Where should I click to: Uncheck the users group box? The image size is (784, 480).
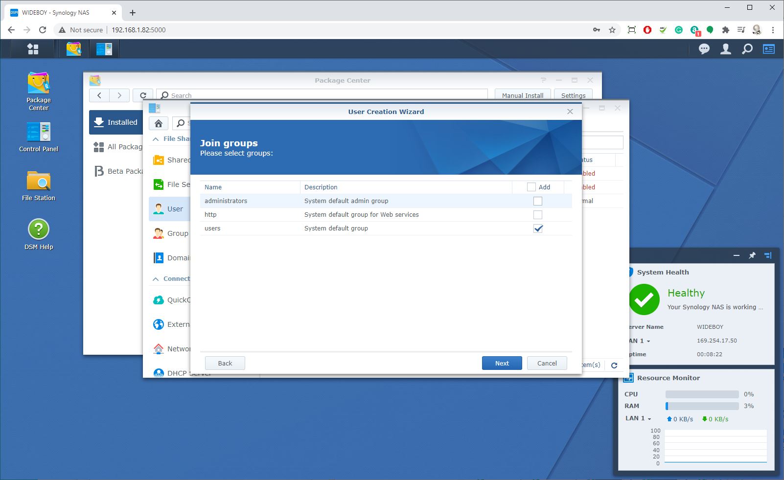click(x=538, y=229)
